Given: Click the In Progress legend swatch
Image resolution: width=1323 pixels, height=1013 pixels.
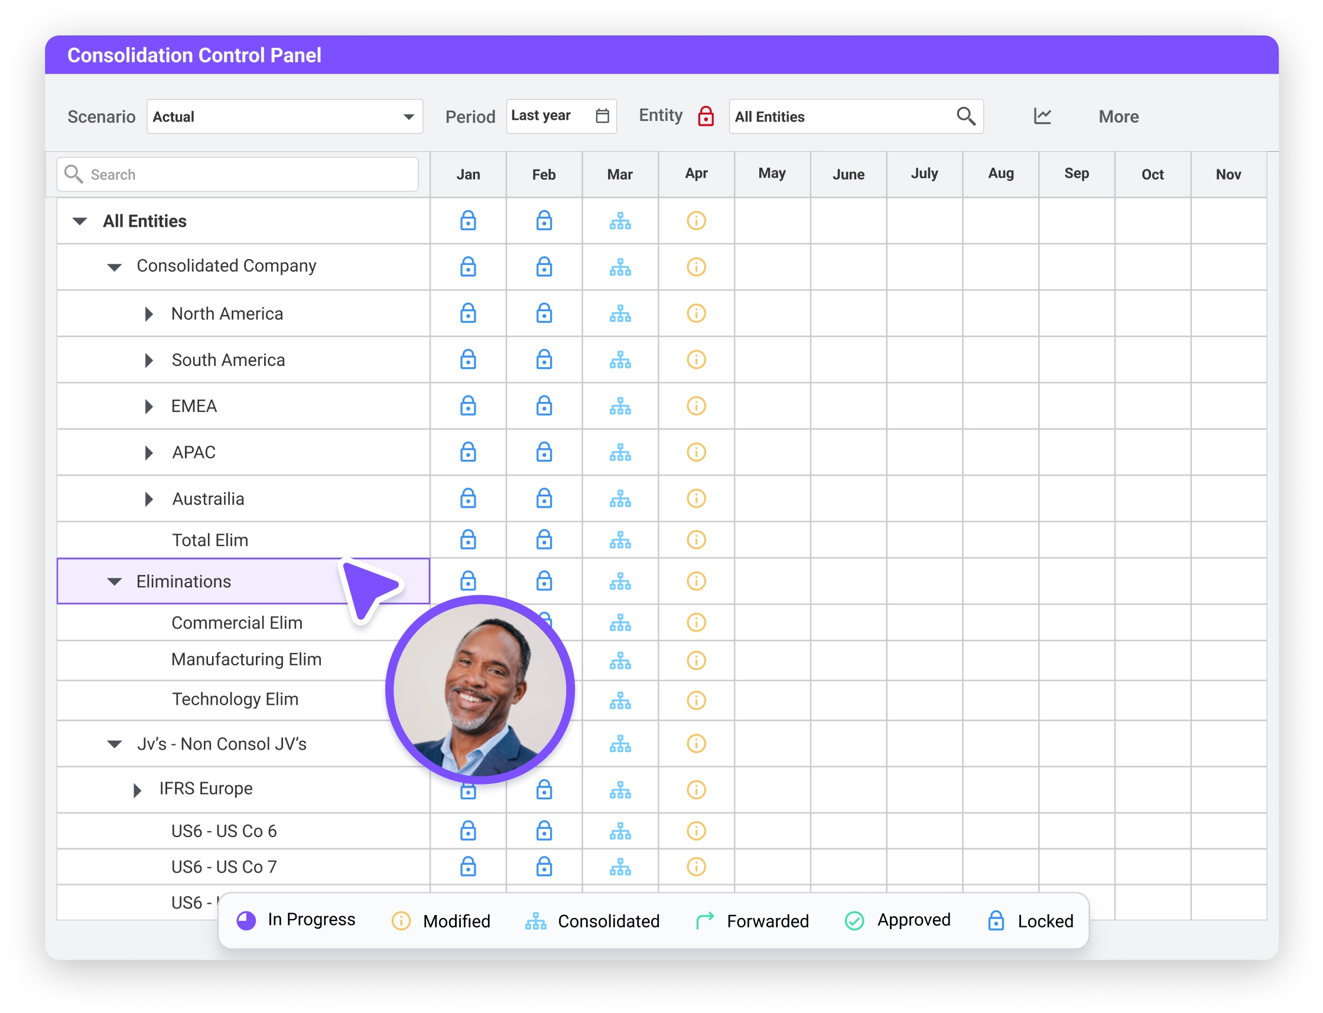Looking at the screenshot, I should [x=246, y=921].
